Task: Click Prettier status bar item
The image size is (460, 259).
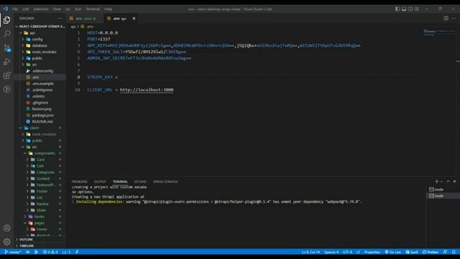Action: (431, 252)
